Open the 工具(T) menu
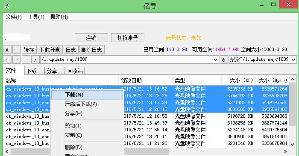Screen dimensions: 299x156 click(36, 17)
